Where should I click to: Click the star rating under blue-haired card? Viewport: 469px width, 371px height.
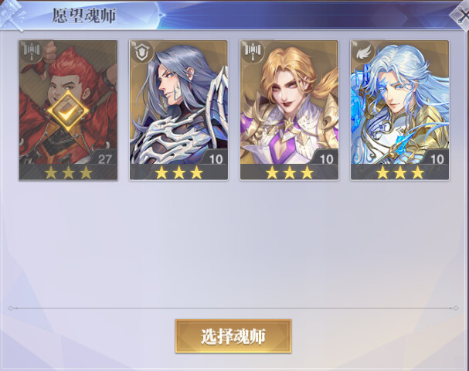click(400, 172)
